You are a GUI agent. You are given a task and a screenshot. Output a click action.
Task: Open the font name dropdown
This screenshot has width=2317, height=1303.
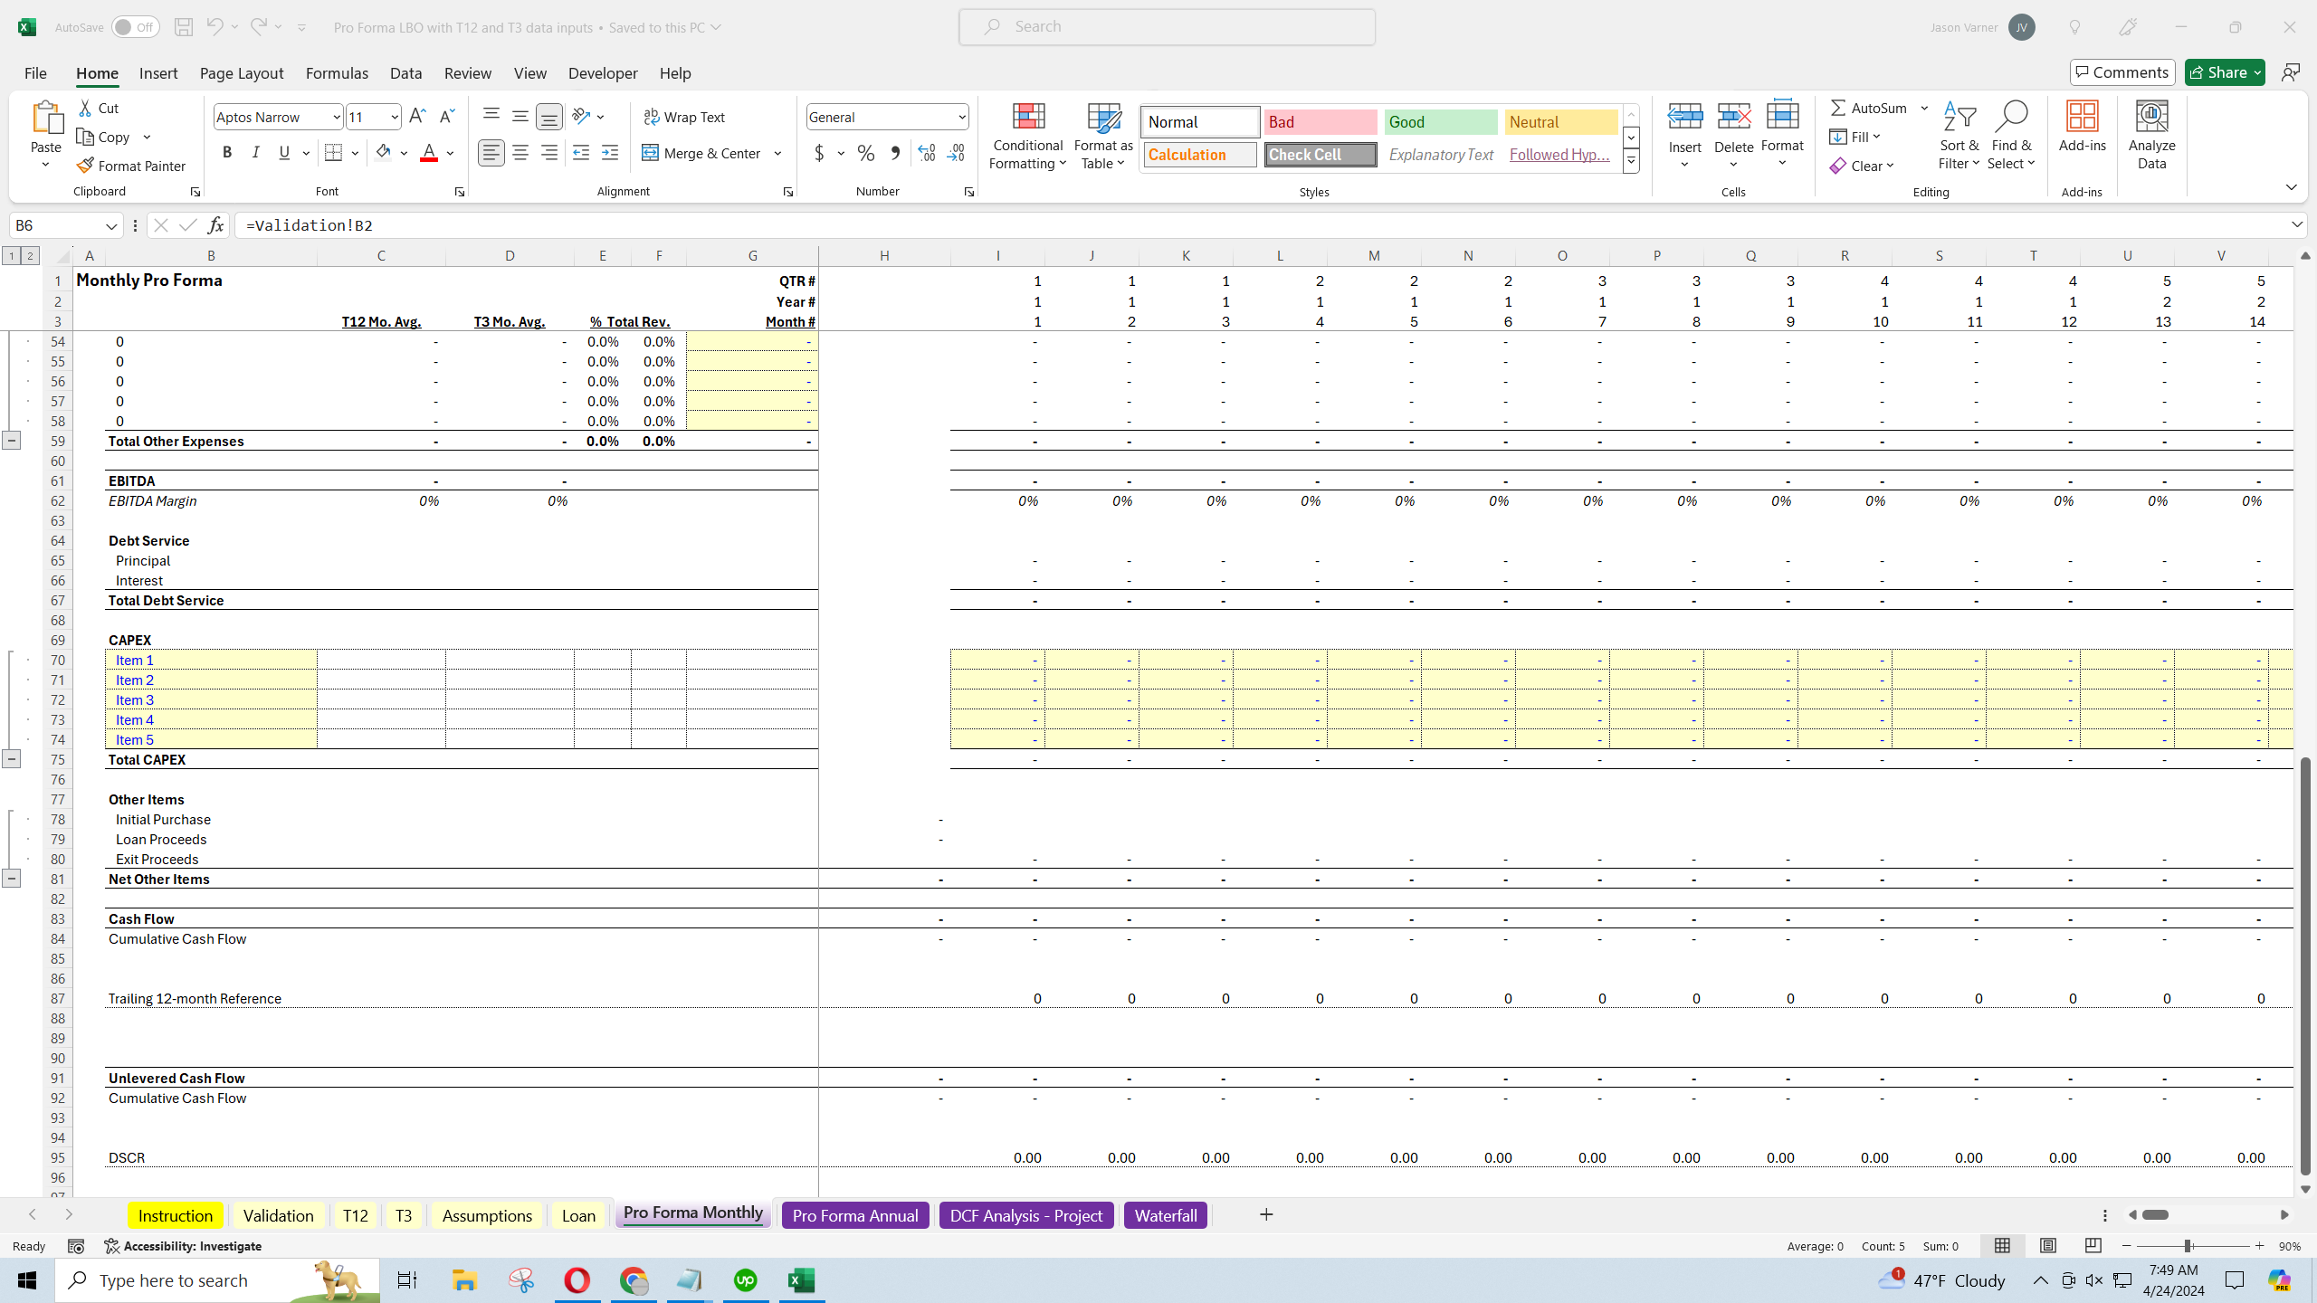336,116
